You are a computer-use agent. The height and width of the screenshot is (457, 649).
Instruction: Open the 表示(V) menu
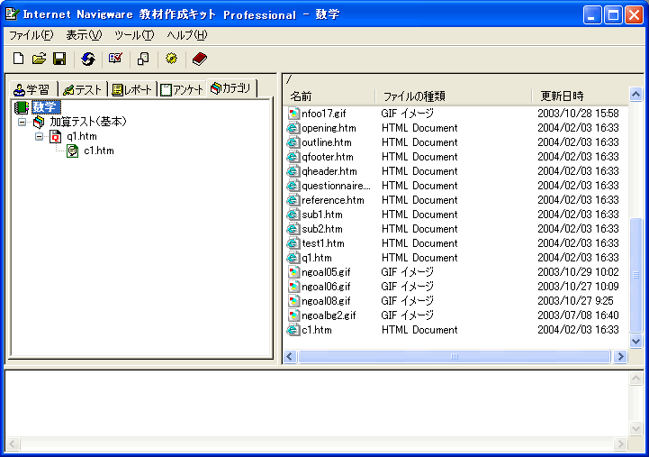[x=84, y=35]
